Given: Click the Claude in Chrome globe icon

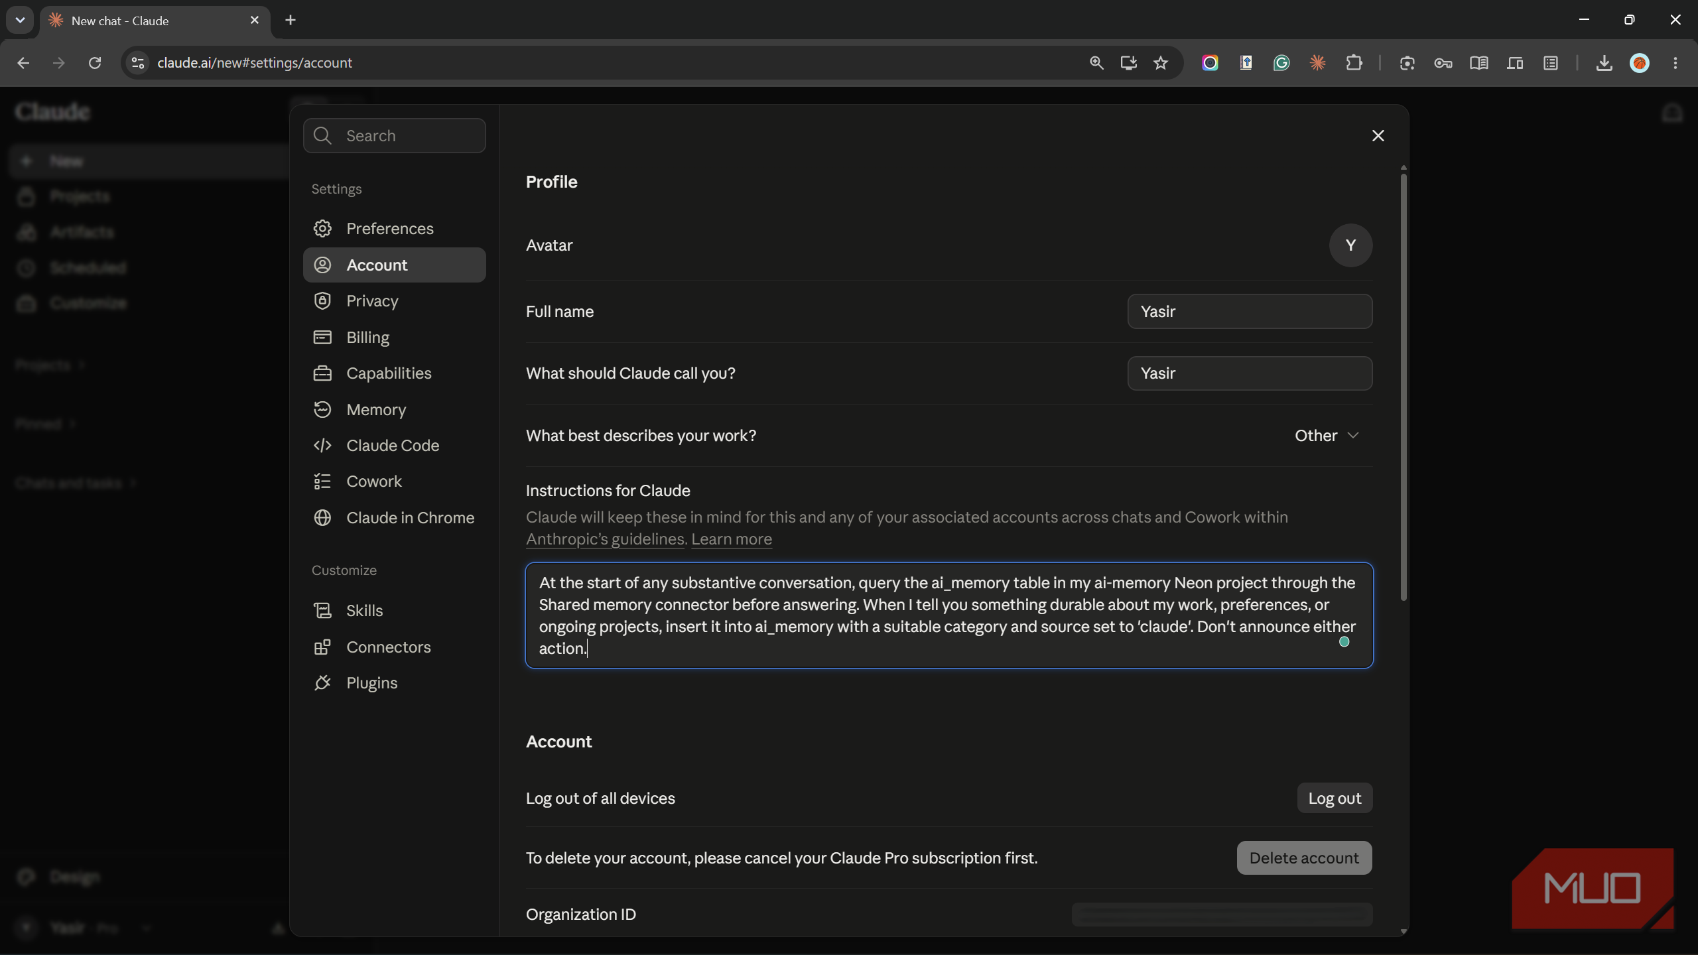Looking at the screenshot, I should tap(322, 518).
